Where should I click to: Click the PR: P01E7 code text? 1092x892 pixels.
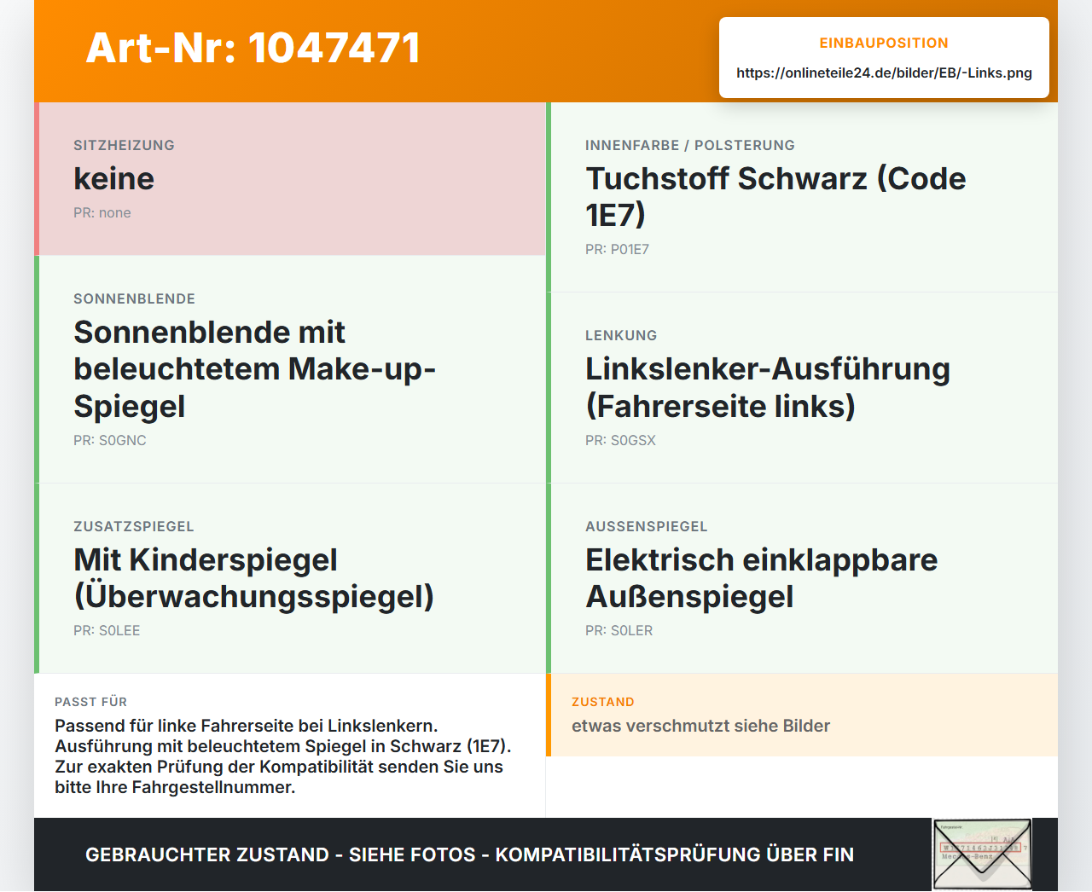click(x=617, y=249)
